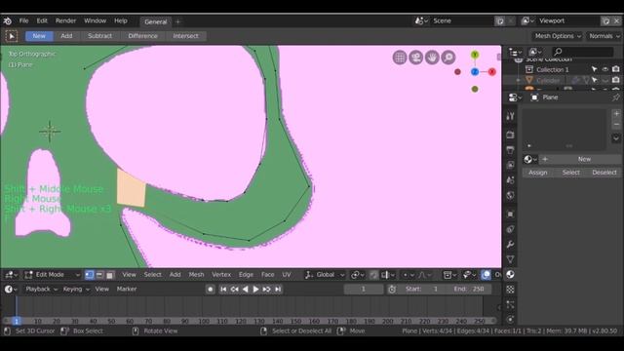Open the Object properties tab
Viewport: 624px width, 351px height.
[510, 214]
